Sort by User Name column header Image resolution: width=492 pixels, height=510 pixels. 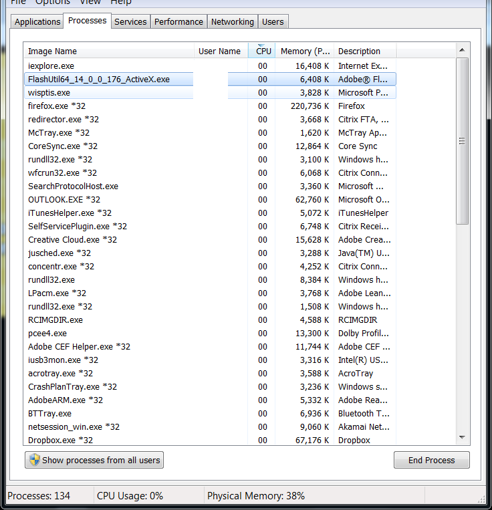click(x=221, y=51)
